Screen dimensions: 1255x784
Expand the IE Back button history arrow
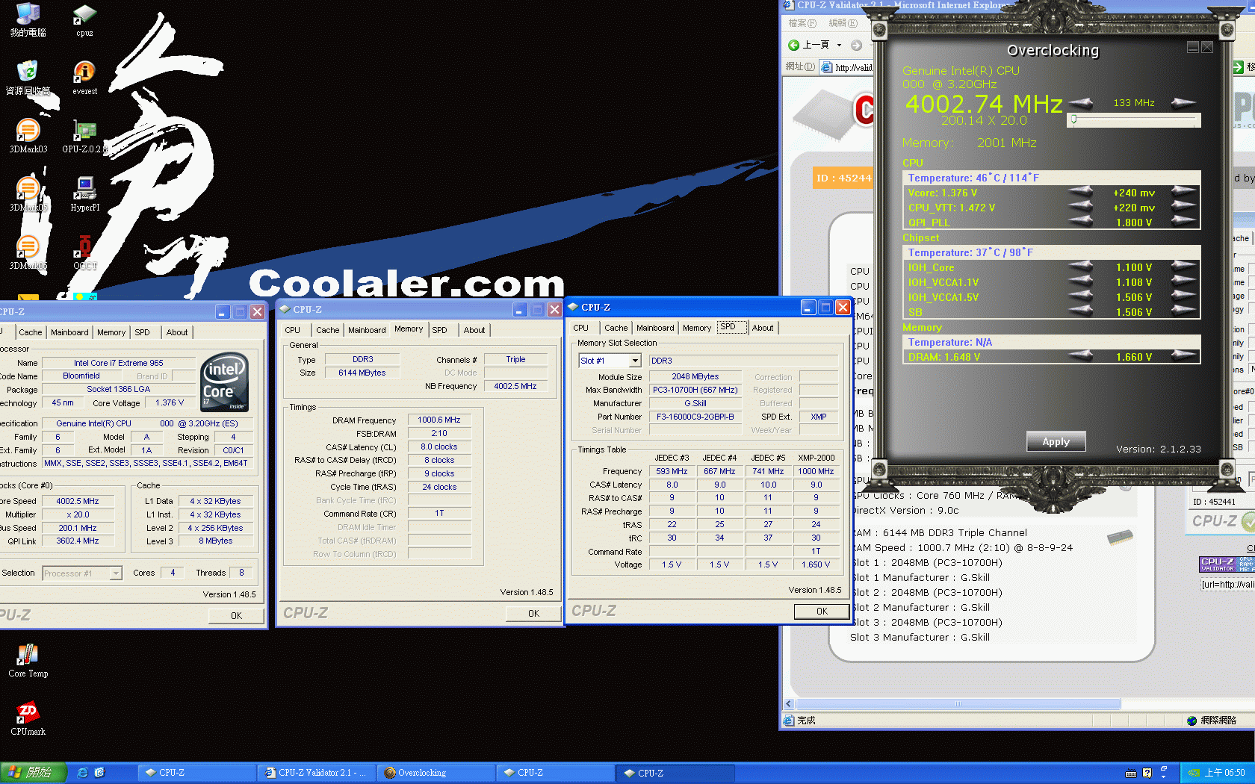tap(839, 45)
